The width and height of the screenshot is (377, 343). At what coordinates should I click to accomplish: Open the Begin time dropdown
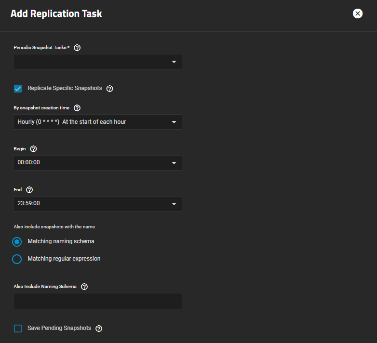point(97,163)
